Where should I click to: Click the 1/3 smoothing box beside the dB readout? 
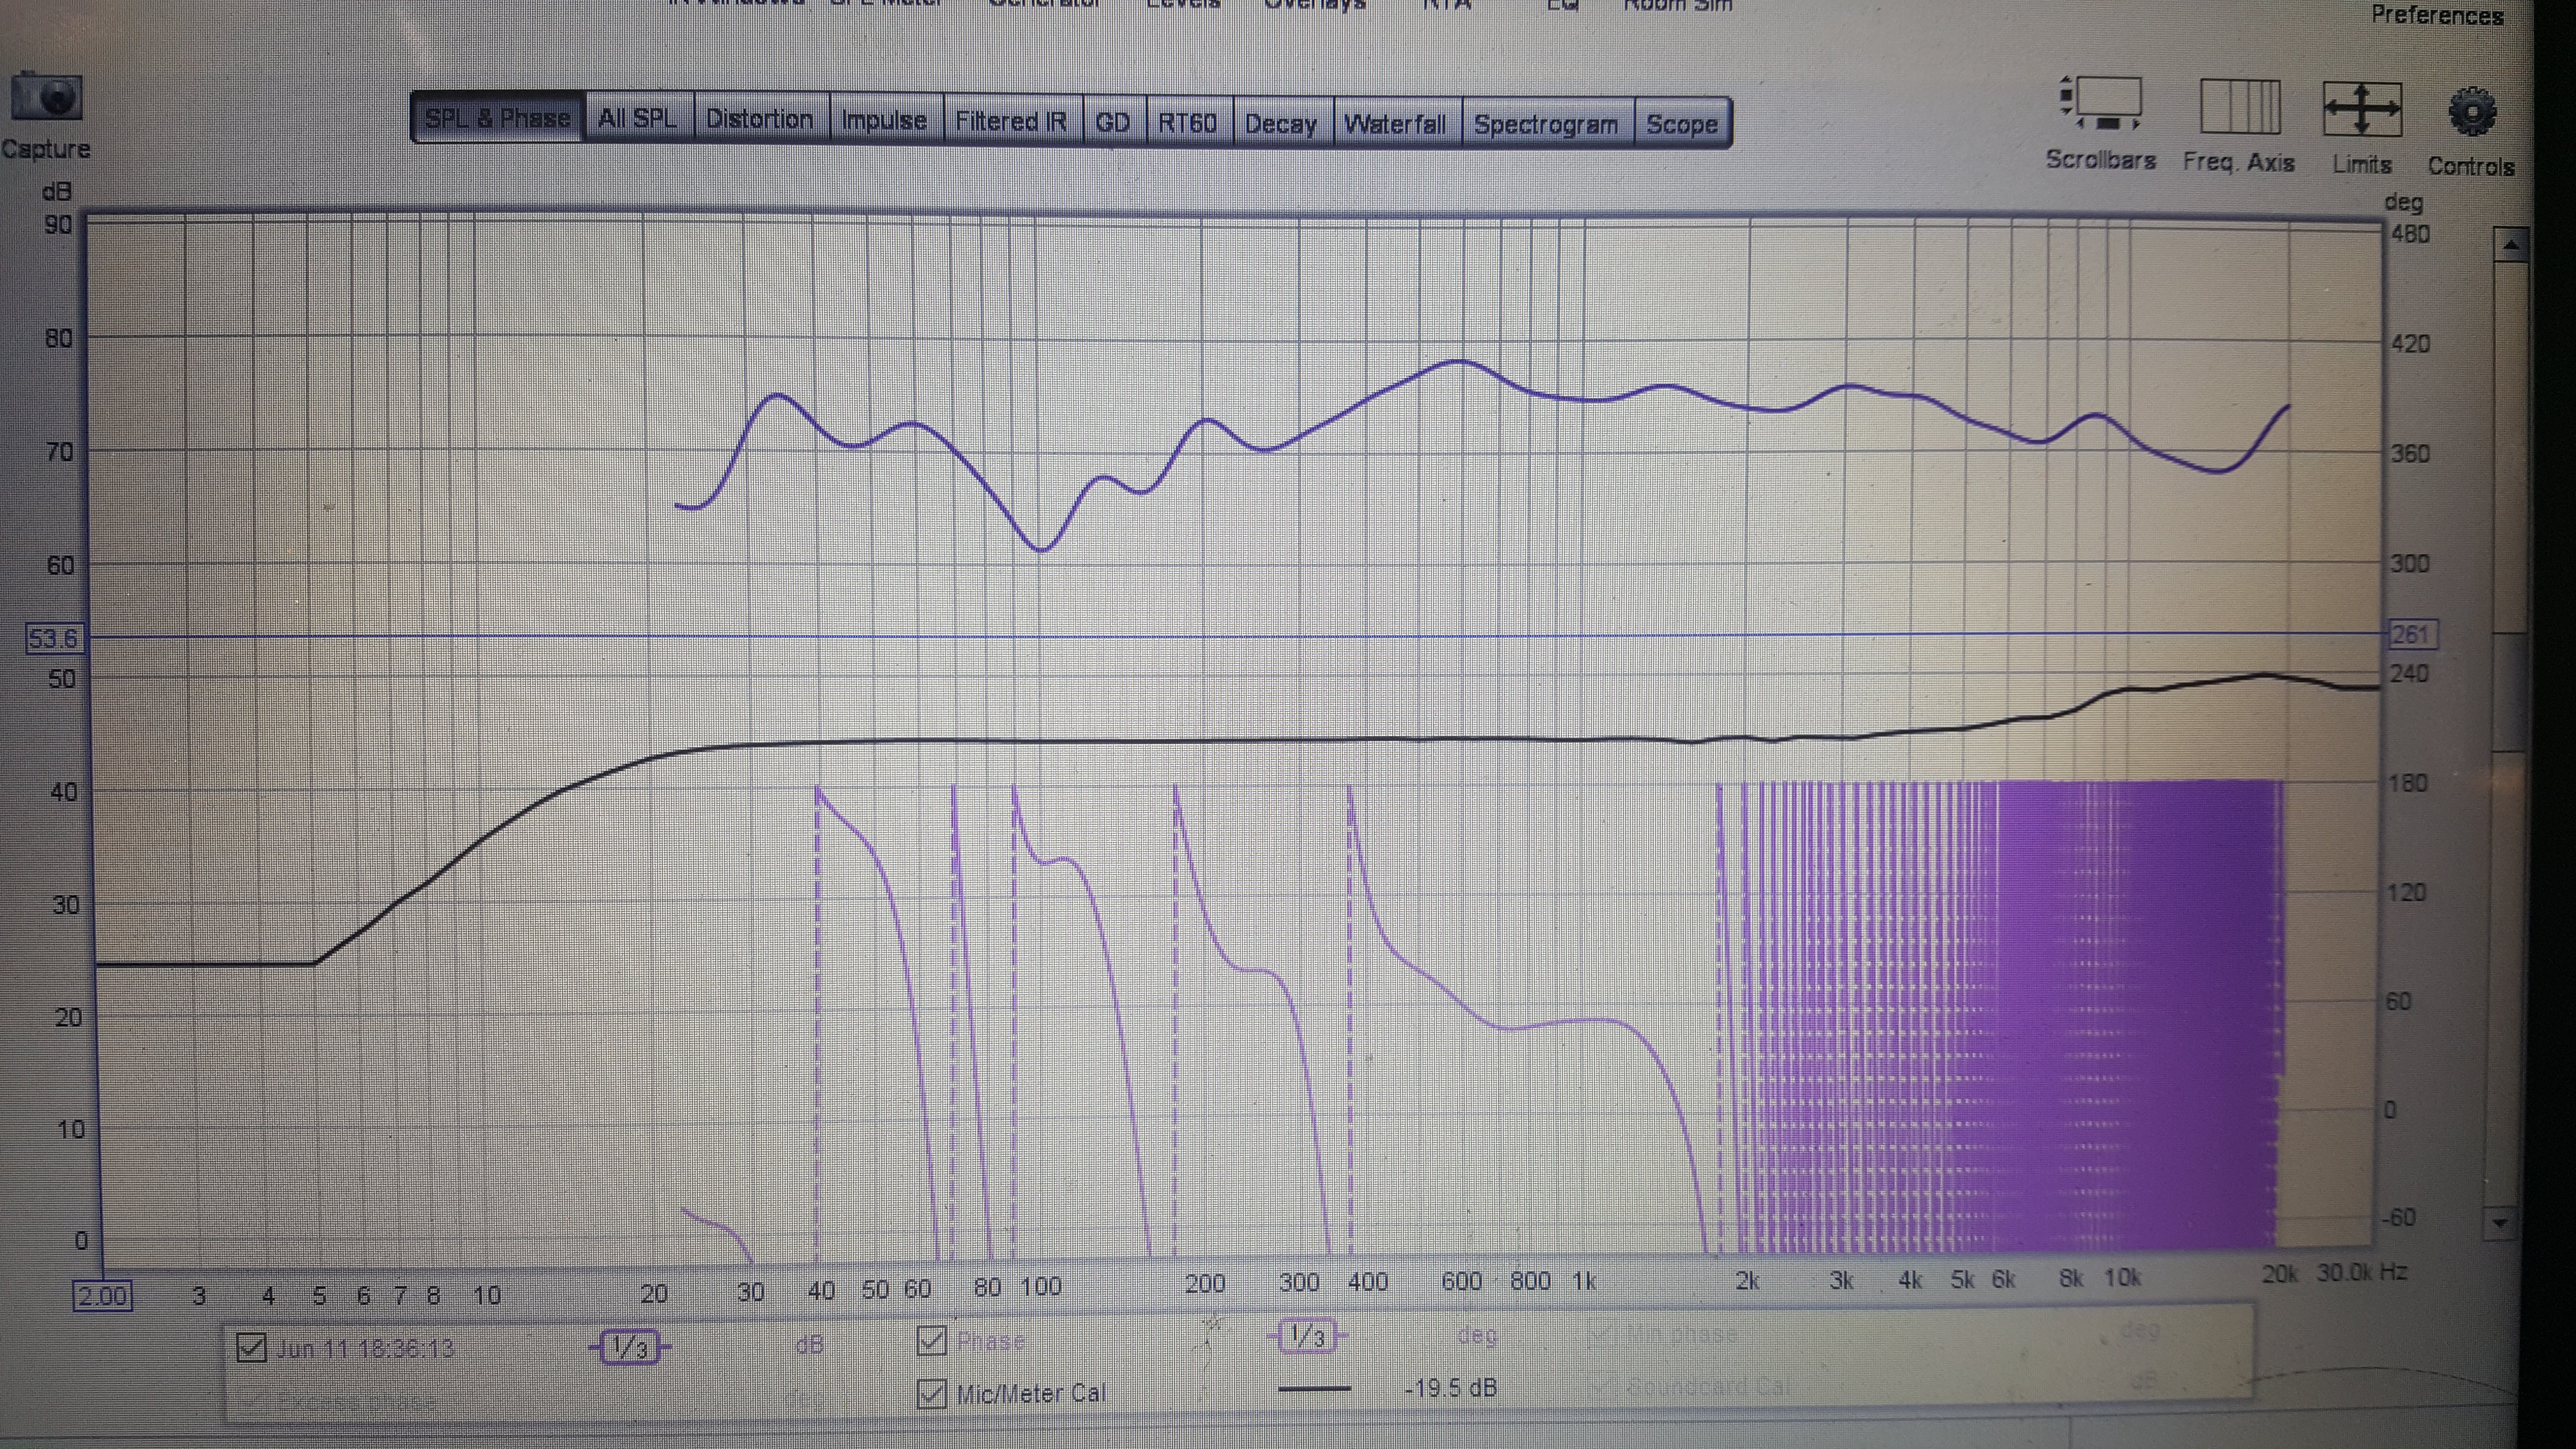[x=629, y=1347]
